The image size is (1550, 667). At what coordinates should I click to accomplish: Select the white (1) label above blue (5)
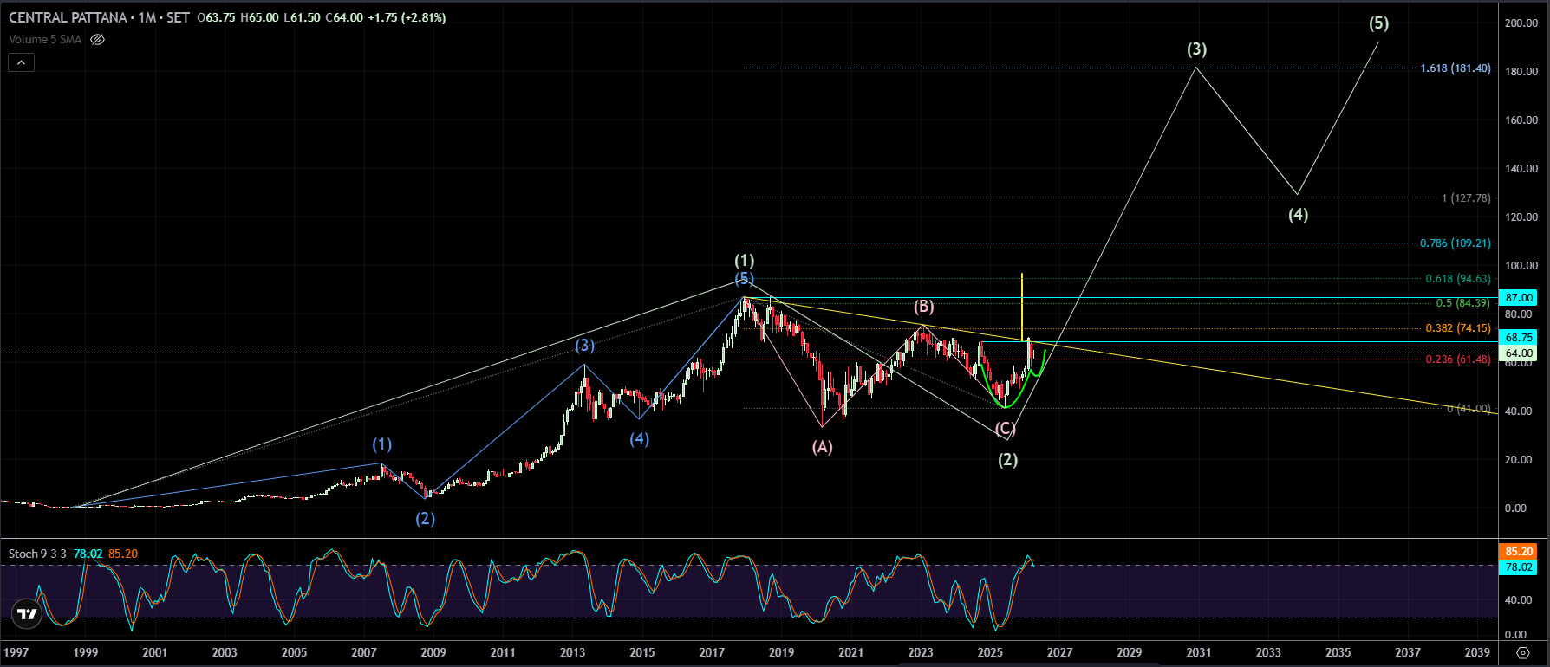744,261
